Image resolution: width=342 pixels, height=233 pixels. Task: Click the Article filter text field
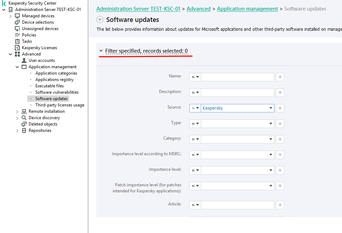coord(237,205)
